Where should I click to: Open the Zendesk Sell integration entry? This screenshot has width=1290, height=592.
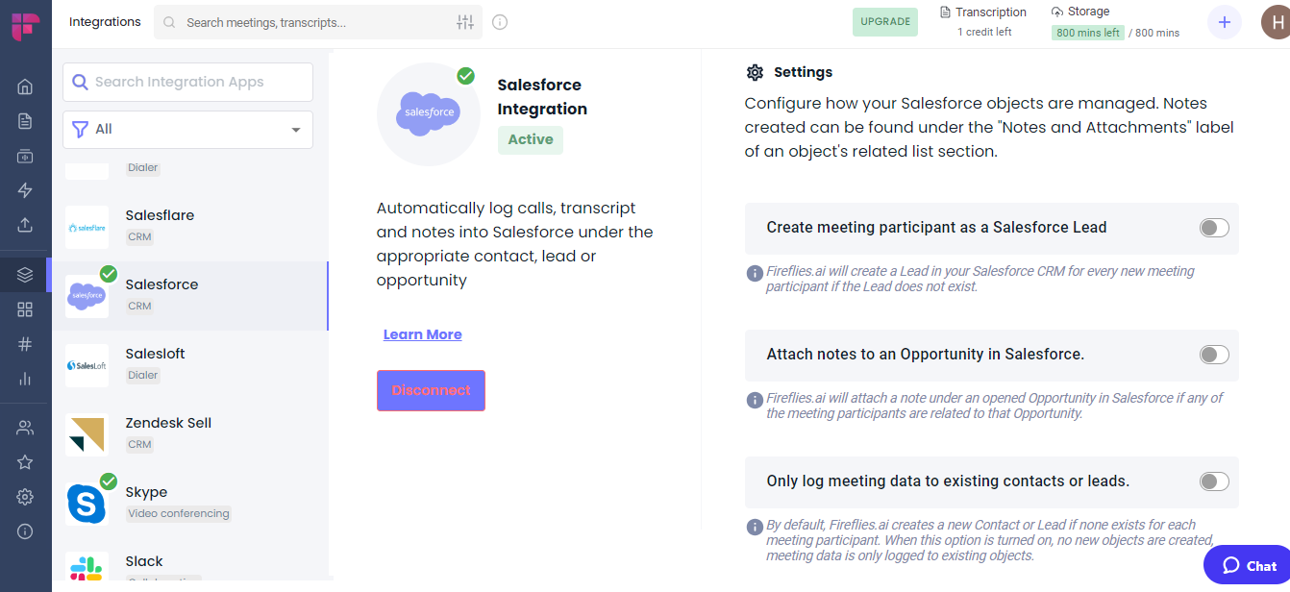pyautogui.click(x=168, y=432)
